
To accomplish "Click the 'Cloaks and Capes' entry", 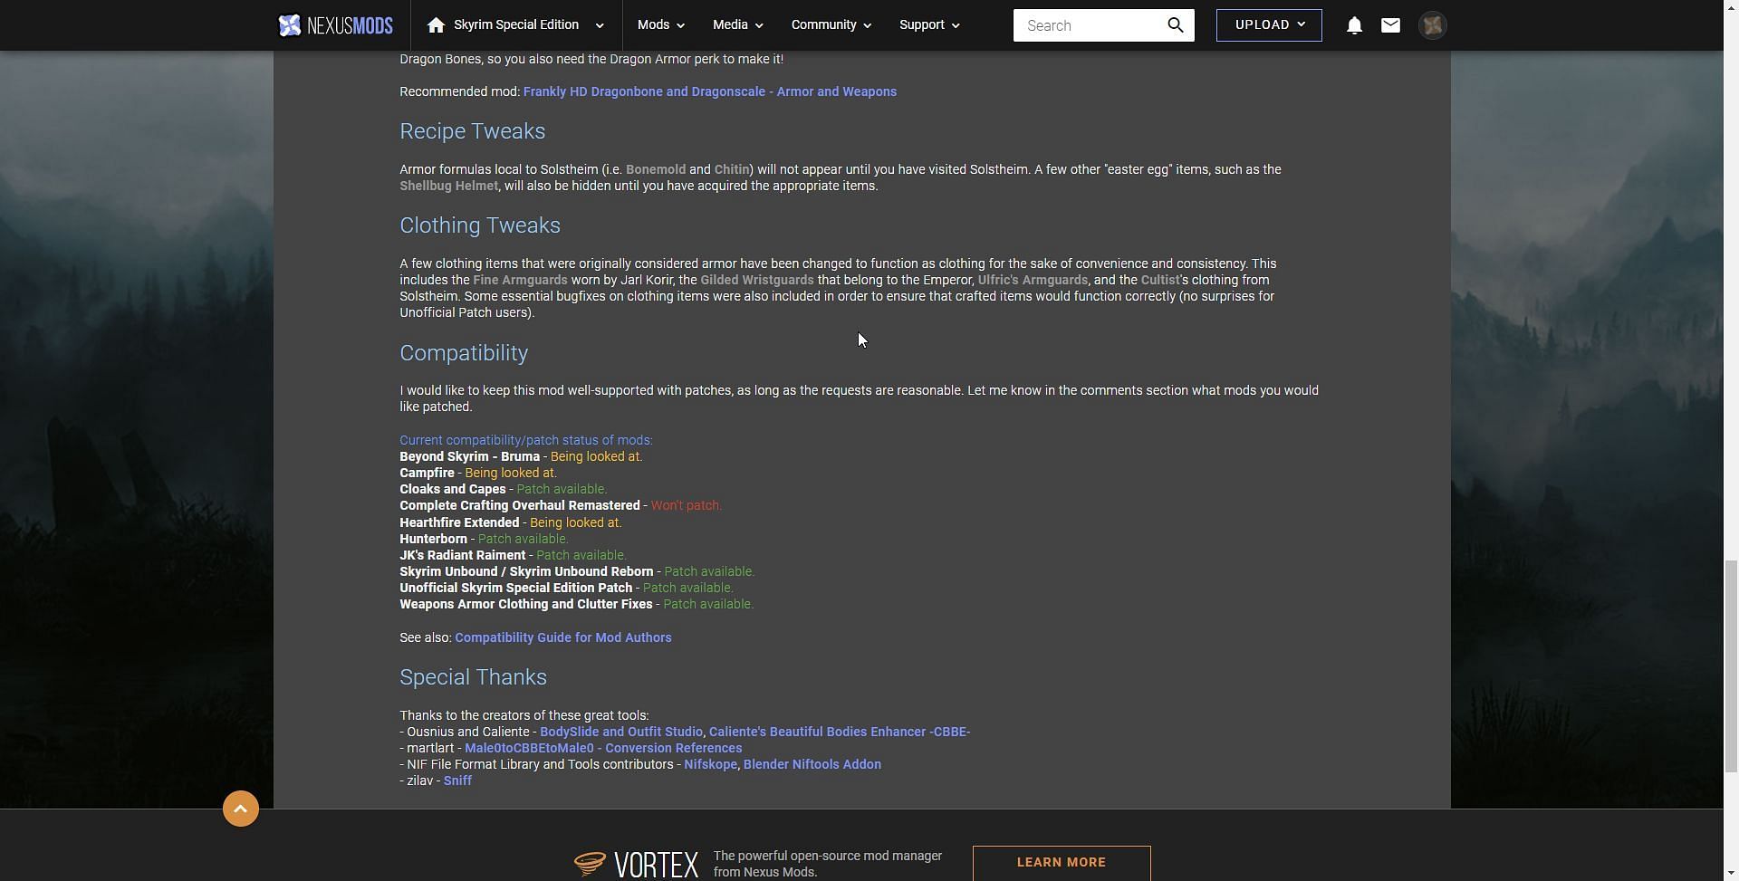I will (453, 489).
